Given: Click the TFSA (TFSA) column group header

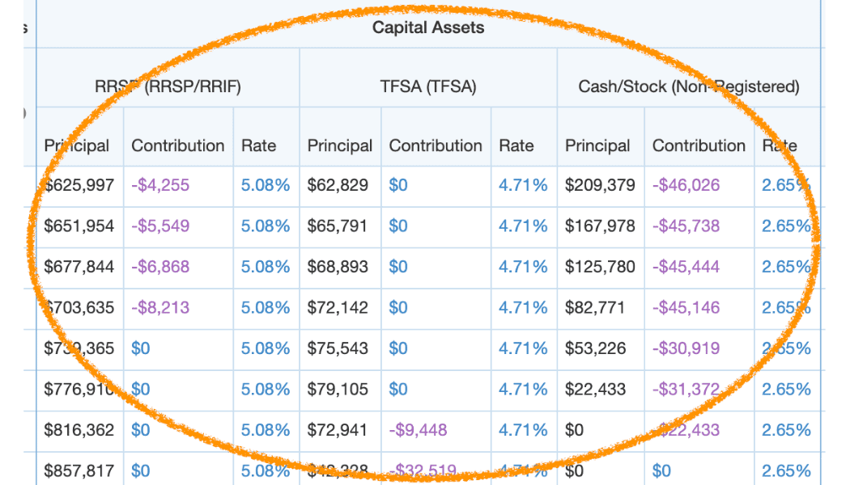Looking at the screenshot, I should click(x=428, y=86).
